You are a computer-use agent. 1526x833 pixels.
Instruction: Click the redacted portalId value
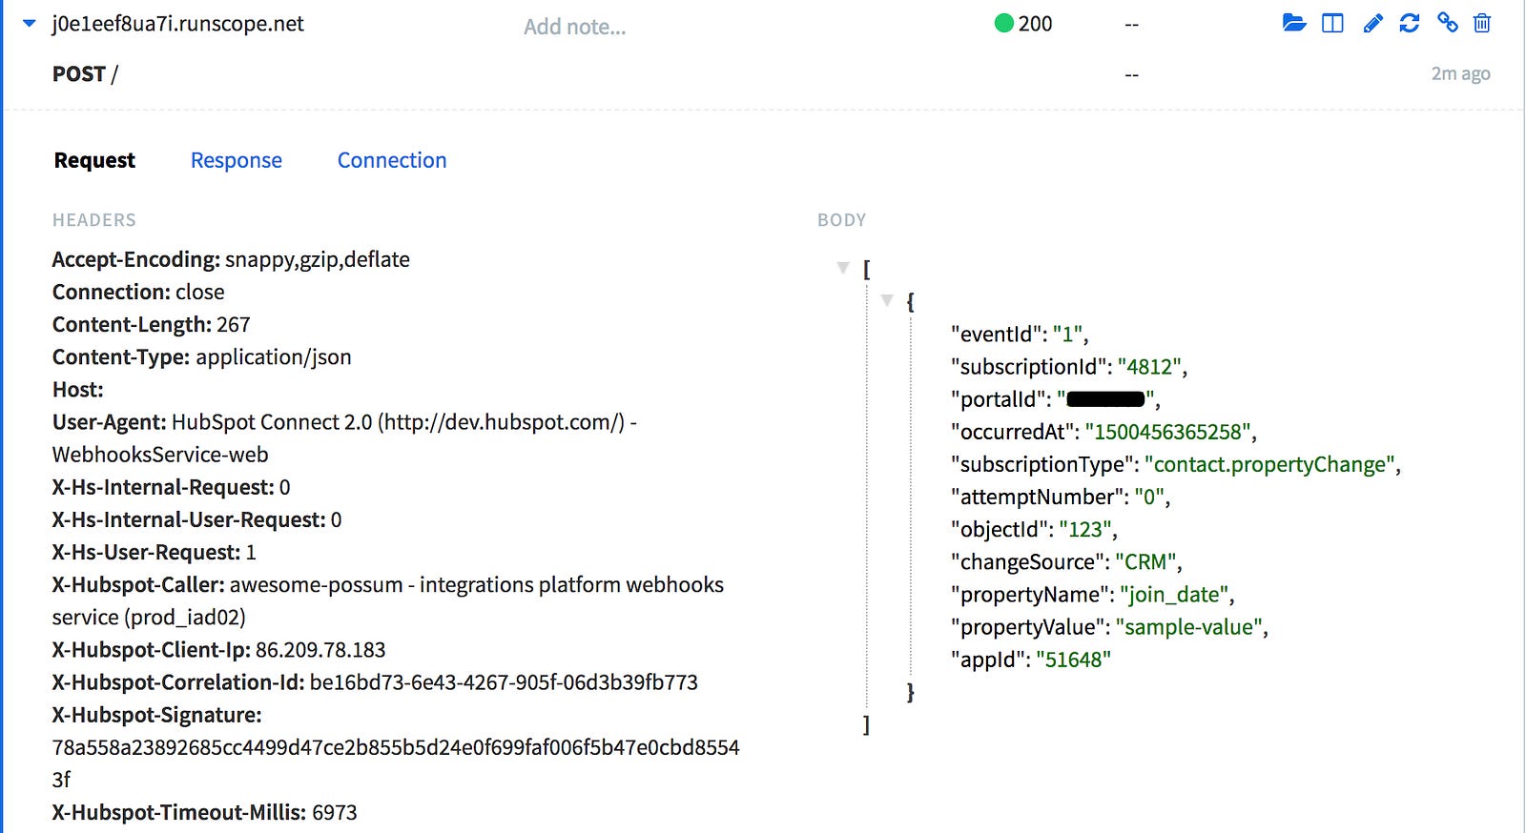(x=1105, y=399)
